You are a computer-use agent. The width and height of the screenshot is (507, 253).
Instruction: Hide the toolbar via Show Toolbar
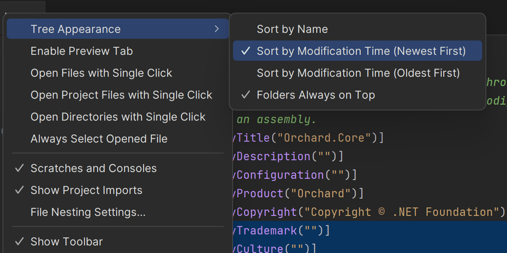pos(66,242)
